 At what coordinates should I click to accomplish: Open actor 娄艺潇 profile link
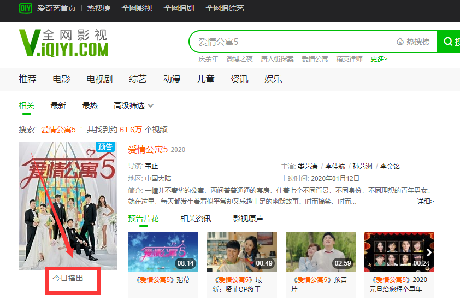308,166
